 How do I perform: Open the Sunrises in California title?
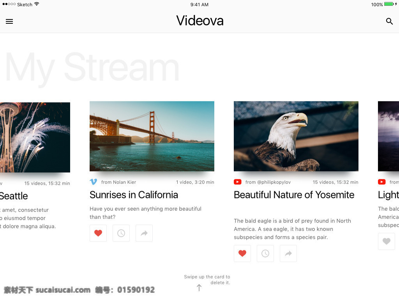134,195
